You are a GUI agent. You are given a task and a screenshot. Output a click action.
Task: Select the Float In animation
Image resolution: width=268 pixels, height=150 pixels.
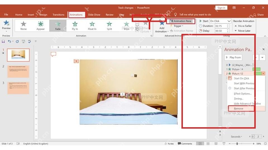pos(92,26)
